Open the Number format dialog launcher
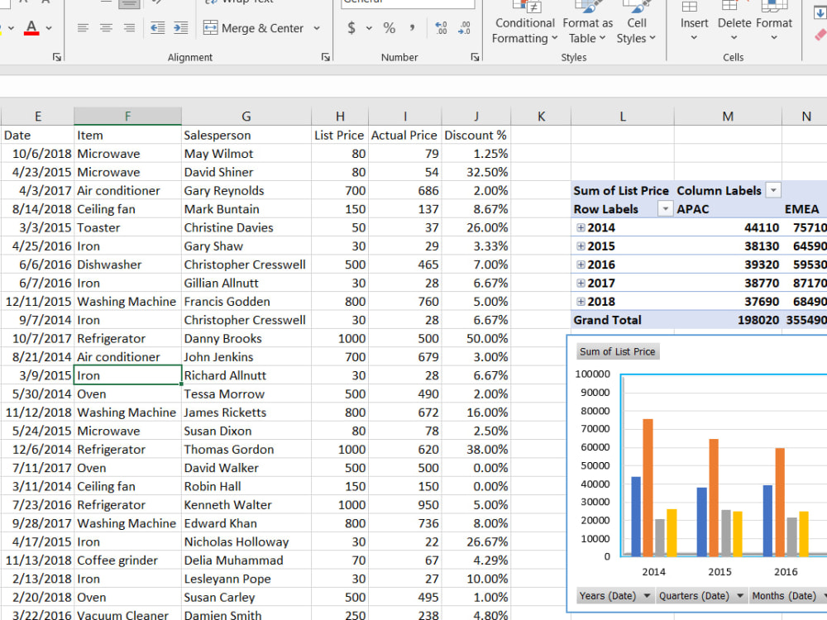The height and width of the screenshot is (620, 827). tap(476, 57)
